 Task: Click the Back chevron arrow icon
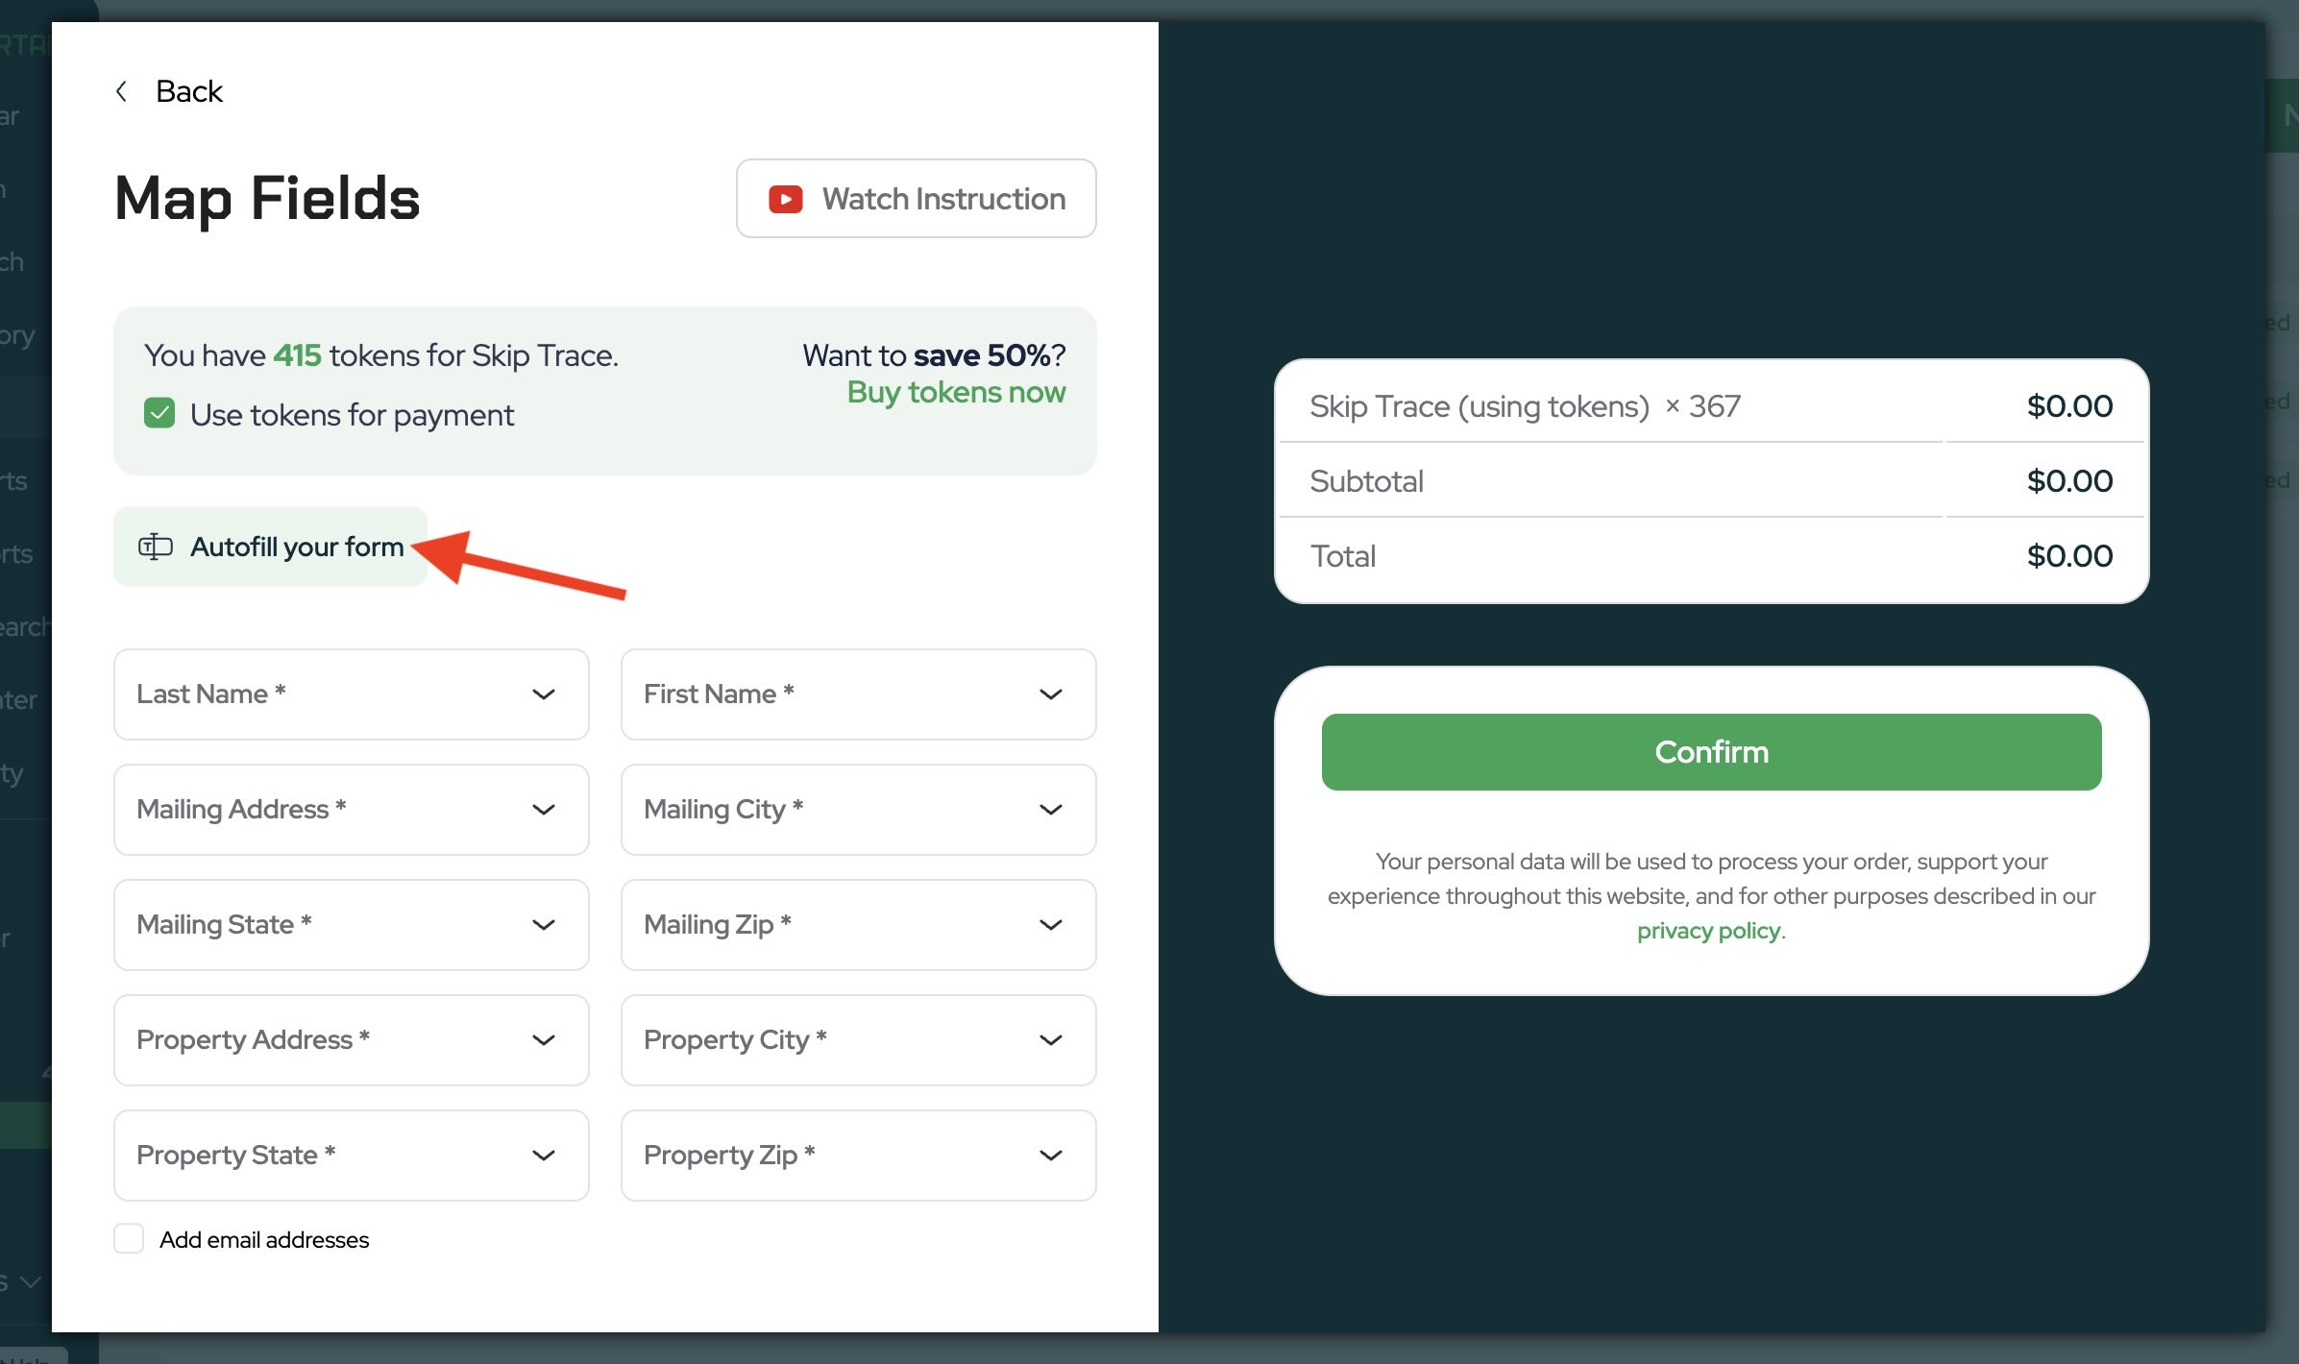[x=121, y=91]
